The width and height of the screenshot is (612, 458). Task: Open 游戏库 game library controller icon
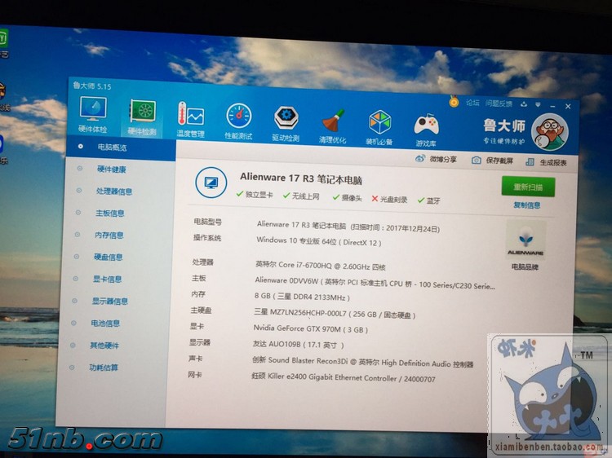coord(426,130)
